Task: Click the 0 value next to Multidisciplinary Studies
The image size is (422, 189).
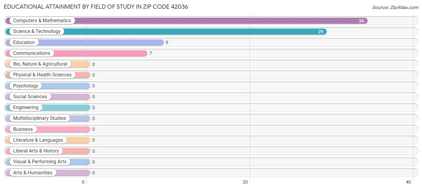Action: pos(94,119)
